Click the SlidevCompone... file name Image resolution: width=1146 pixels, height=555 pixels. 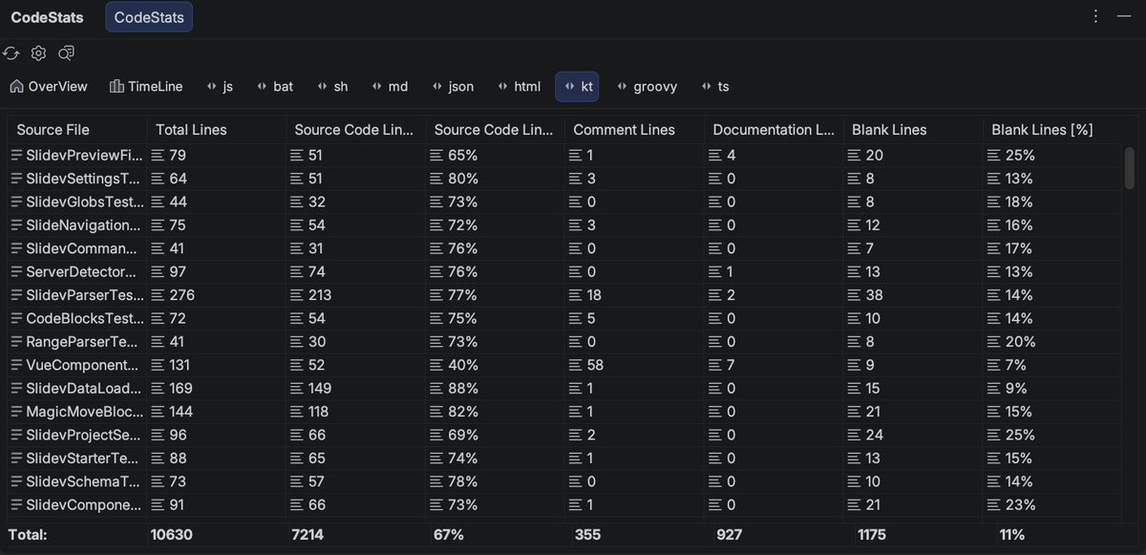click(85, 504)
